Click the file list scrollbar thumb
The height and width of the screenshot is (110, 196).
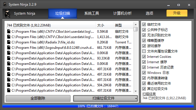(x=136, y=29)
